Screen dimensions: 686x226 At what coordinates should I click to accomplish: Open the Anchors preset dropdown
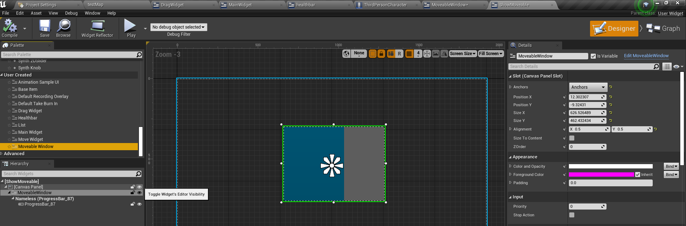[x=588, y=87]
